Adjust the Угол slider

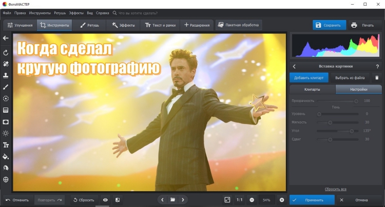pos(338,131)
